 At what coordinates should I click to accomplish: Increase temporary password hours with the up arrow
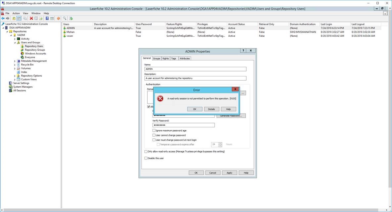[x=220, y=143]
